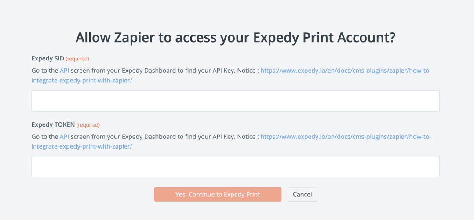Click the (required) marker beside Expedy SID

click(x=77, y=59)
